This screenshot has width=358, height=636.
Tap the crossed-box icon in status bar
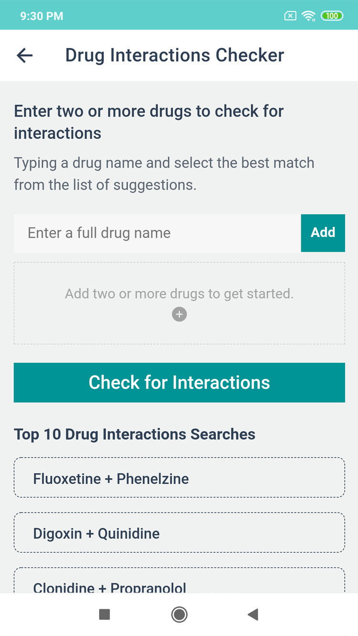click(290, 16)
